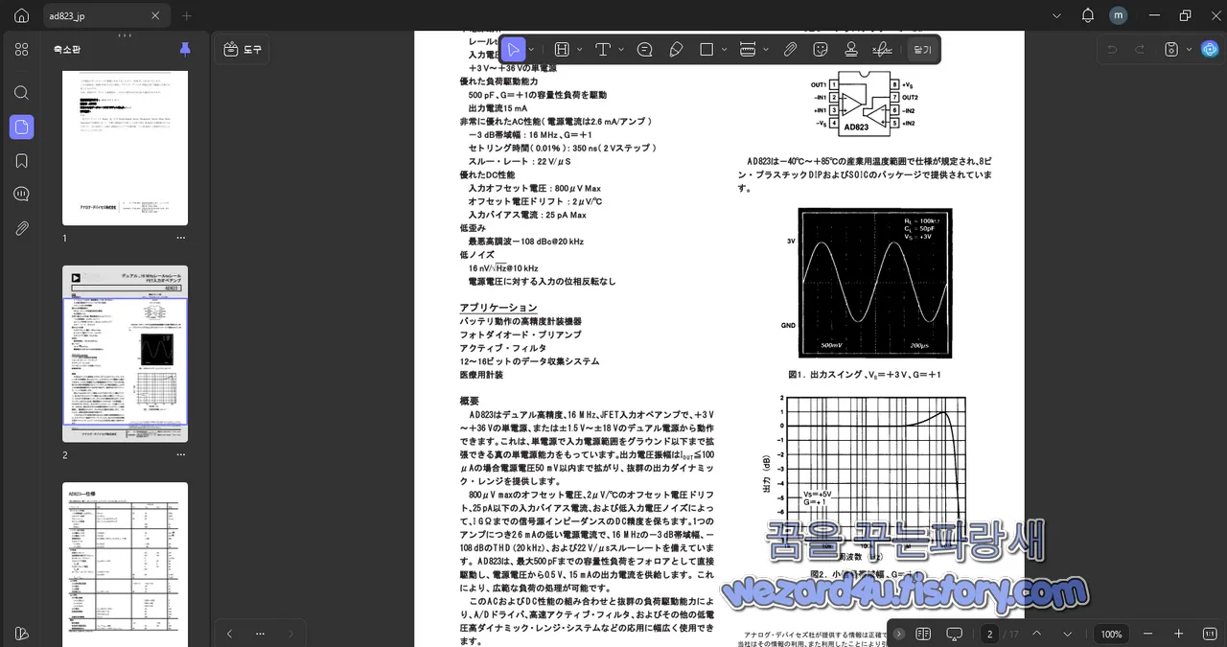Screen dimensions: 1227x647
Task: Select the cursor selection tool
Action: [513, 49]
